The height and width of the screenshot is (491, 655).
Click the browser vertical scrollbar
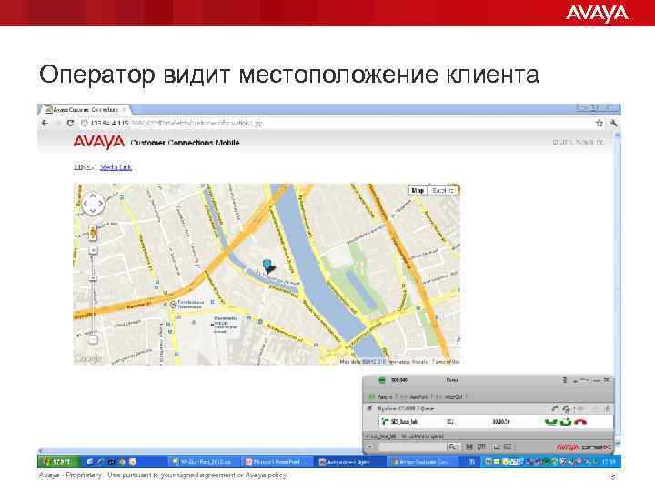[617, 288]
